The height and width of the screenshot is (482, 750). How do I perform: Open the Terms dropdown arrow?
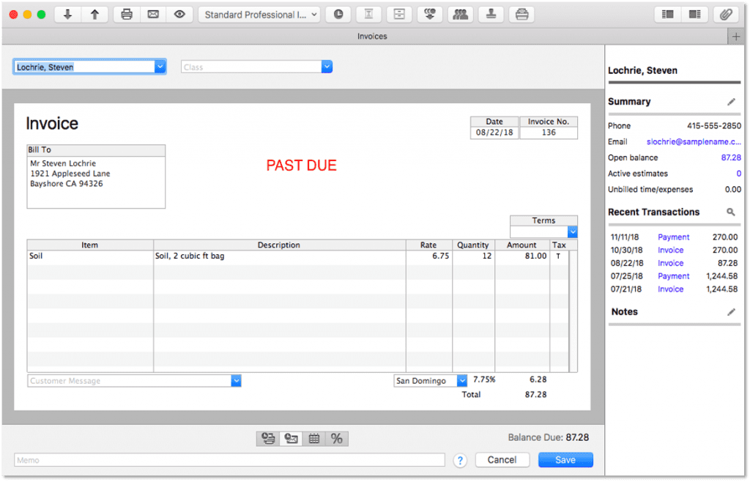(573, 232)
